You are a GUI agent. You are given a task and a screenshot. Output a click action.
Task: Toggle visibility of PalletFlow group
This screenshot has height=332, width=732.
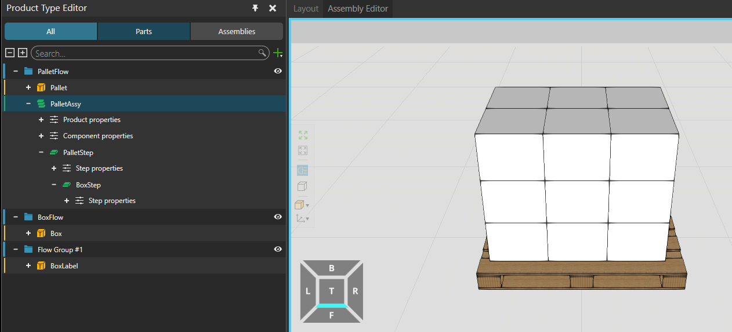click(278, 71)
